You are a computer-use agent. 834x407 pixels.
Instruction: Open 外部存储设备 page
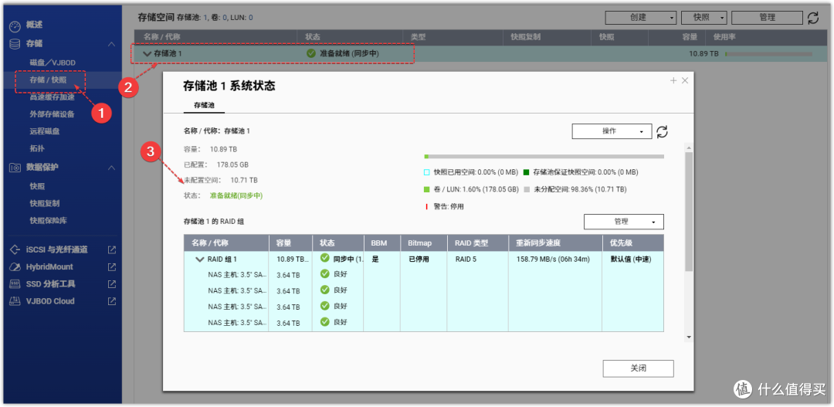pos(52,114)
